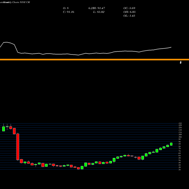Click the "129" price axis label
The width and height of the screenshot is (189, 189).
click(180, 125)
